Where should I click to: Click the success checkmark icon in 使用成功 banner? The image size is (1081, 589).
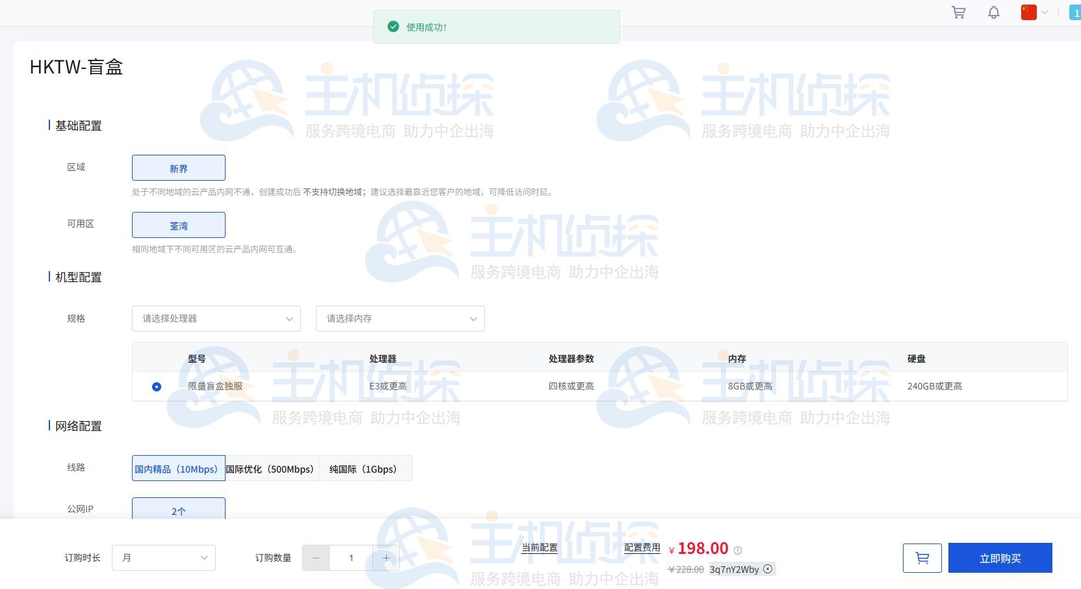(393, 27)
